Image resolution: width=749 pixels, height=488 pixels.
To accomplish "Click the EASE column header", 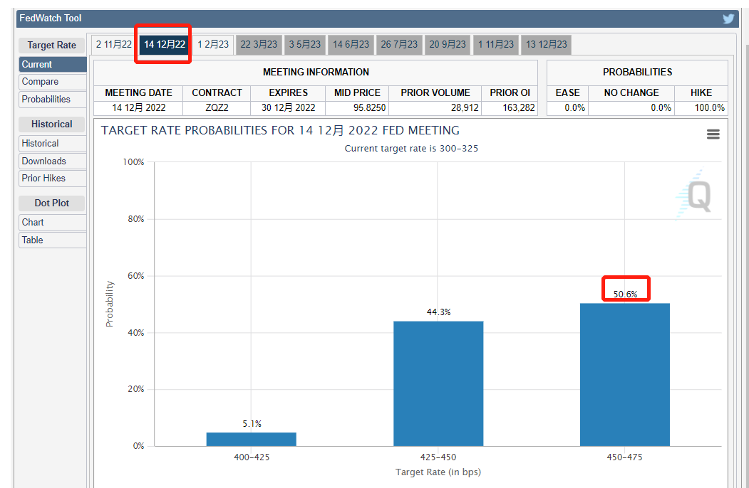I will coord(567,93).
